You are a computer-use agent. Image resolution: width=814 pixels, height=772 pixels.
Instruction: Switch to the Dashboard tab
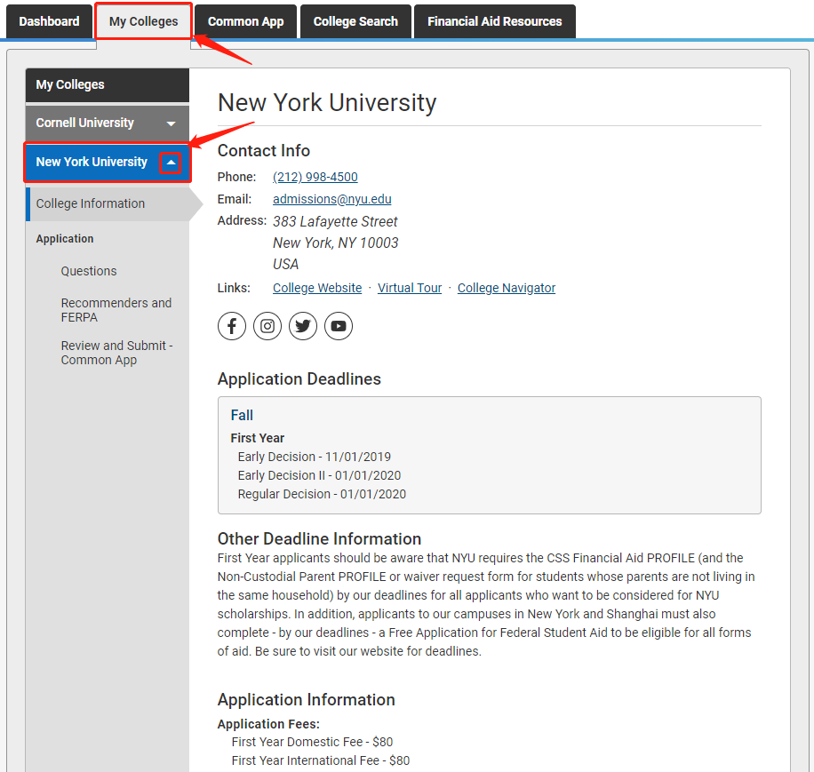pos(49,20)
